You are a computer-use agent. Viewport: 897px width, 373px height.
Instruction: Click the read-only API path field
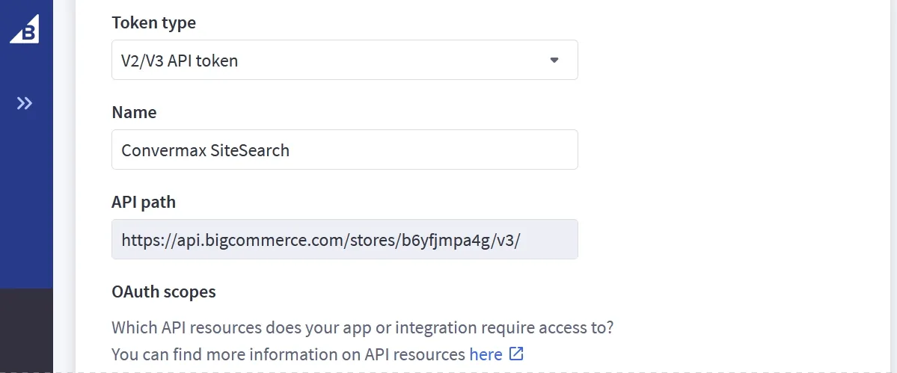(344, 239)
